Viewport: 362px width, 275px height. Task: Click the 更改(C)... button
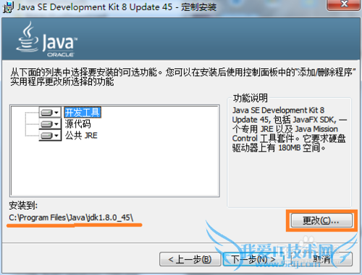[x=321, y=221]
